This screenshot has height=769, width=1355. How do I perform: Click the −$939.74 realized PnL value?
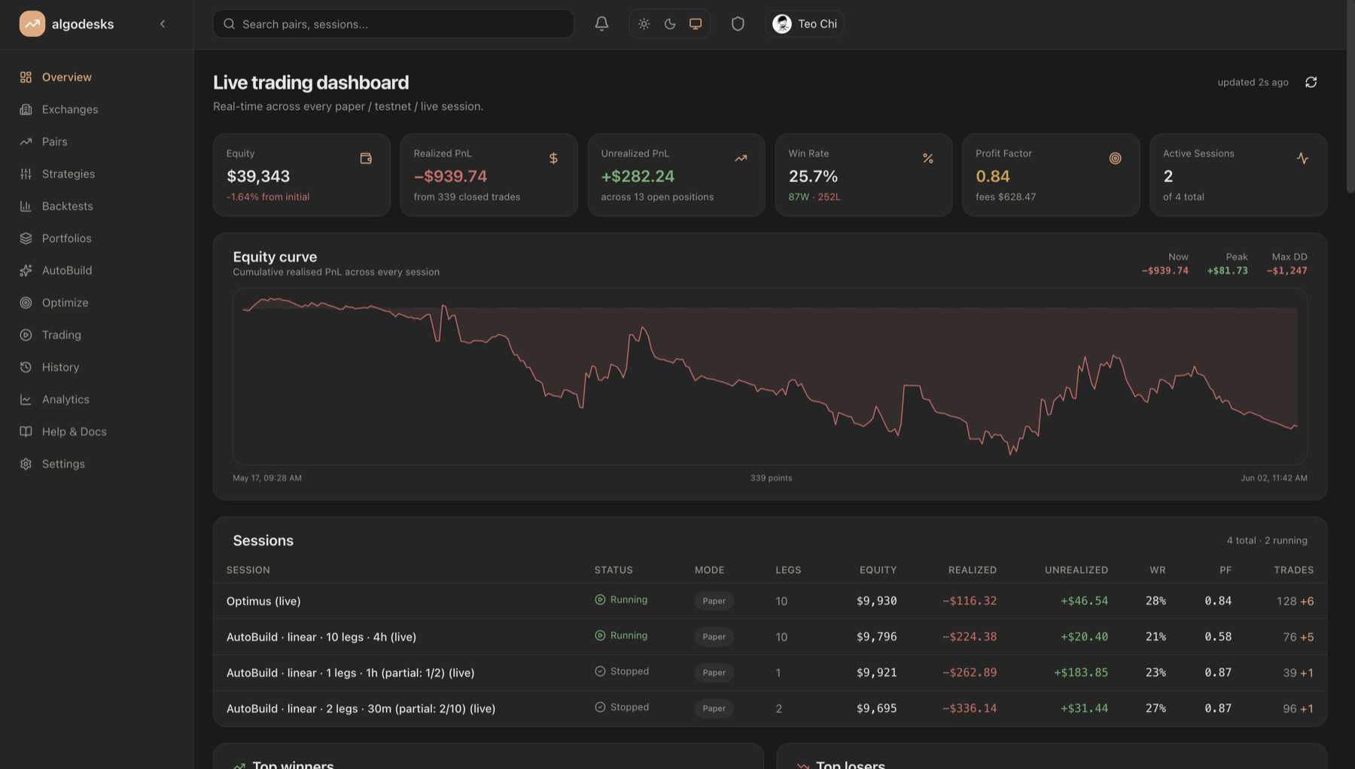450,176
